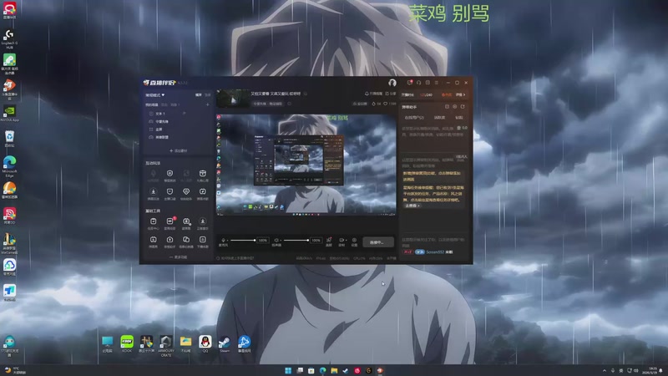Open the Windows Start button

pyautogui.click(x=288, y=370)
